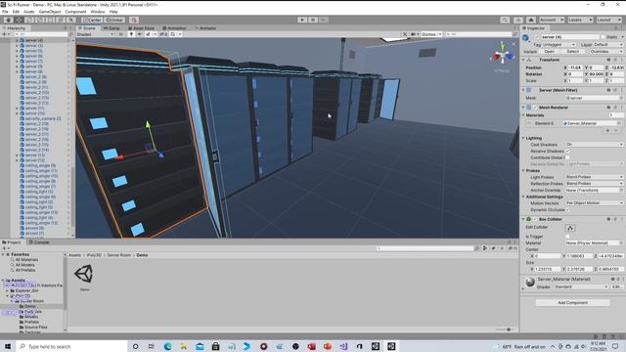
Task: Toggle the Static checkbox
Action: [604, 37]
